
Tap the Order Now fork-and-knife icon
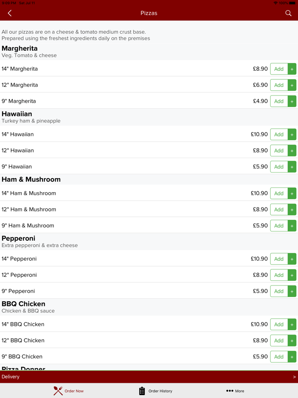(x=58, y=391)
